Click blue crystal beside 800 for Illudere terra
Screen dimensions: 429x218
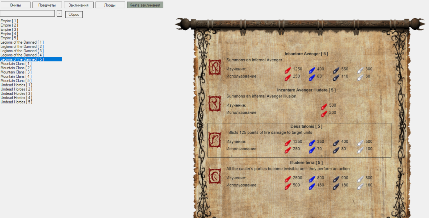(312, 179)
